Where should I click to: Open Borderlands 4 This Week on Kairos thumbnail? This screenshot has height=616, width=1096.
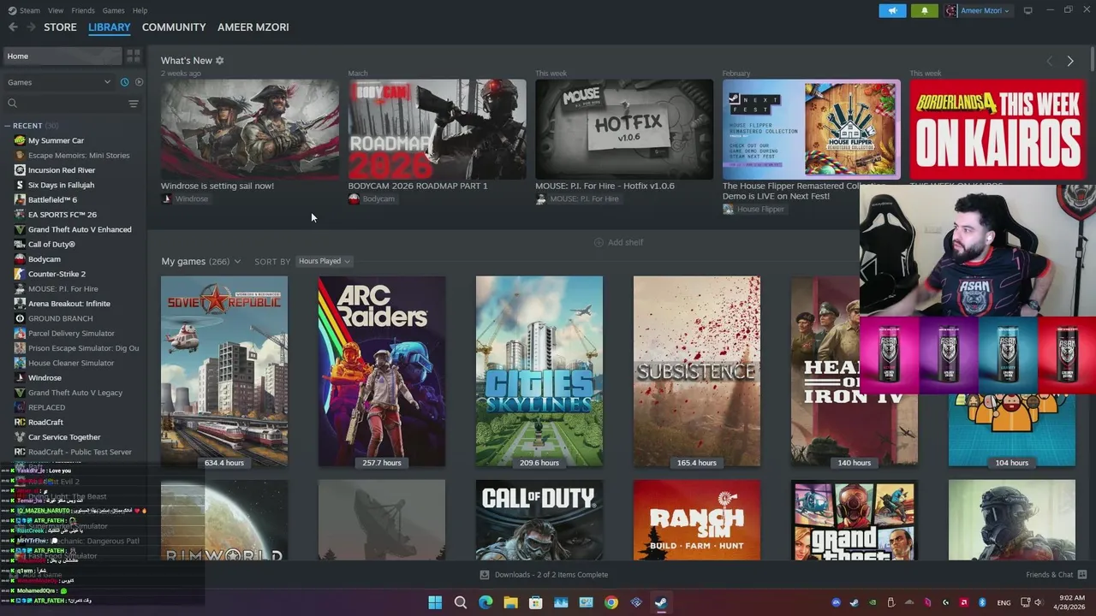coord(998,129)
